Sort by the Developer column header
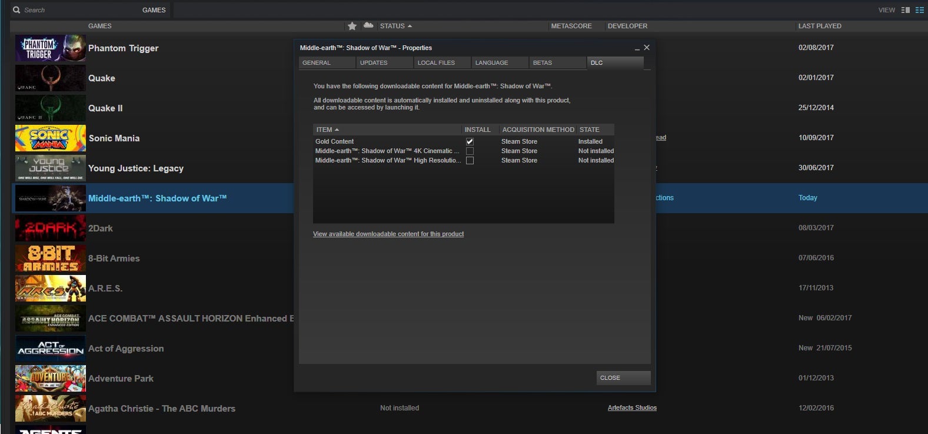Screen dimensions: 928x434 point(627,26)
